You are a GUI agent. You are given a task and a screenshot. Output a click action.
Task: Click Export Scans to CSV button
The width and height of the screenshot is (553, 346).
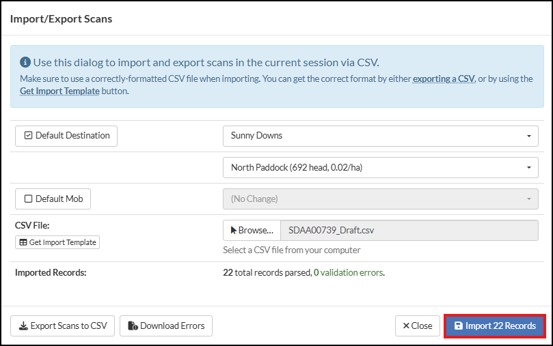(63, 326)
